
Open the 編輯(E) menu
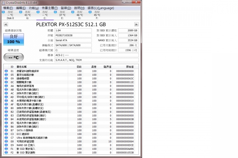(21, 8)
